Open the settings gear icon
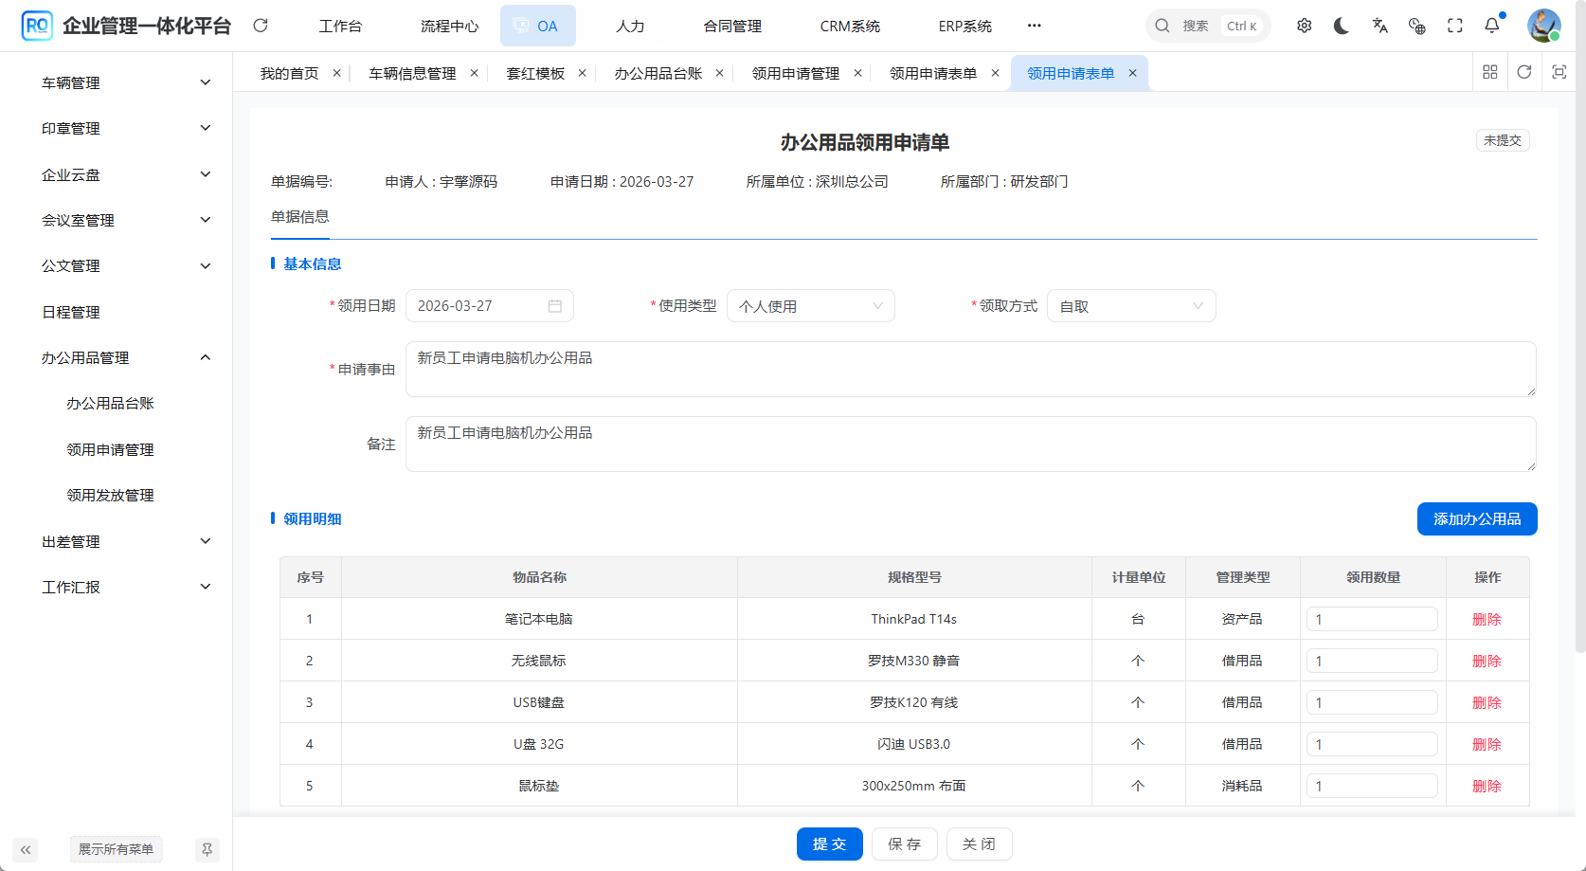 pos(1305,26)
